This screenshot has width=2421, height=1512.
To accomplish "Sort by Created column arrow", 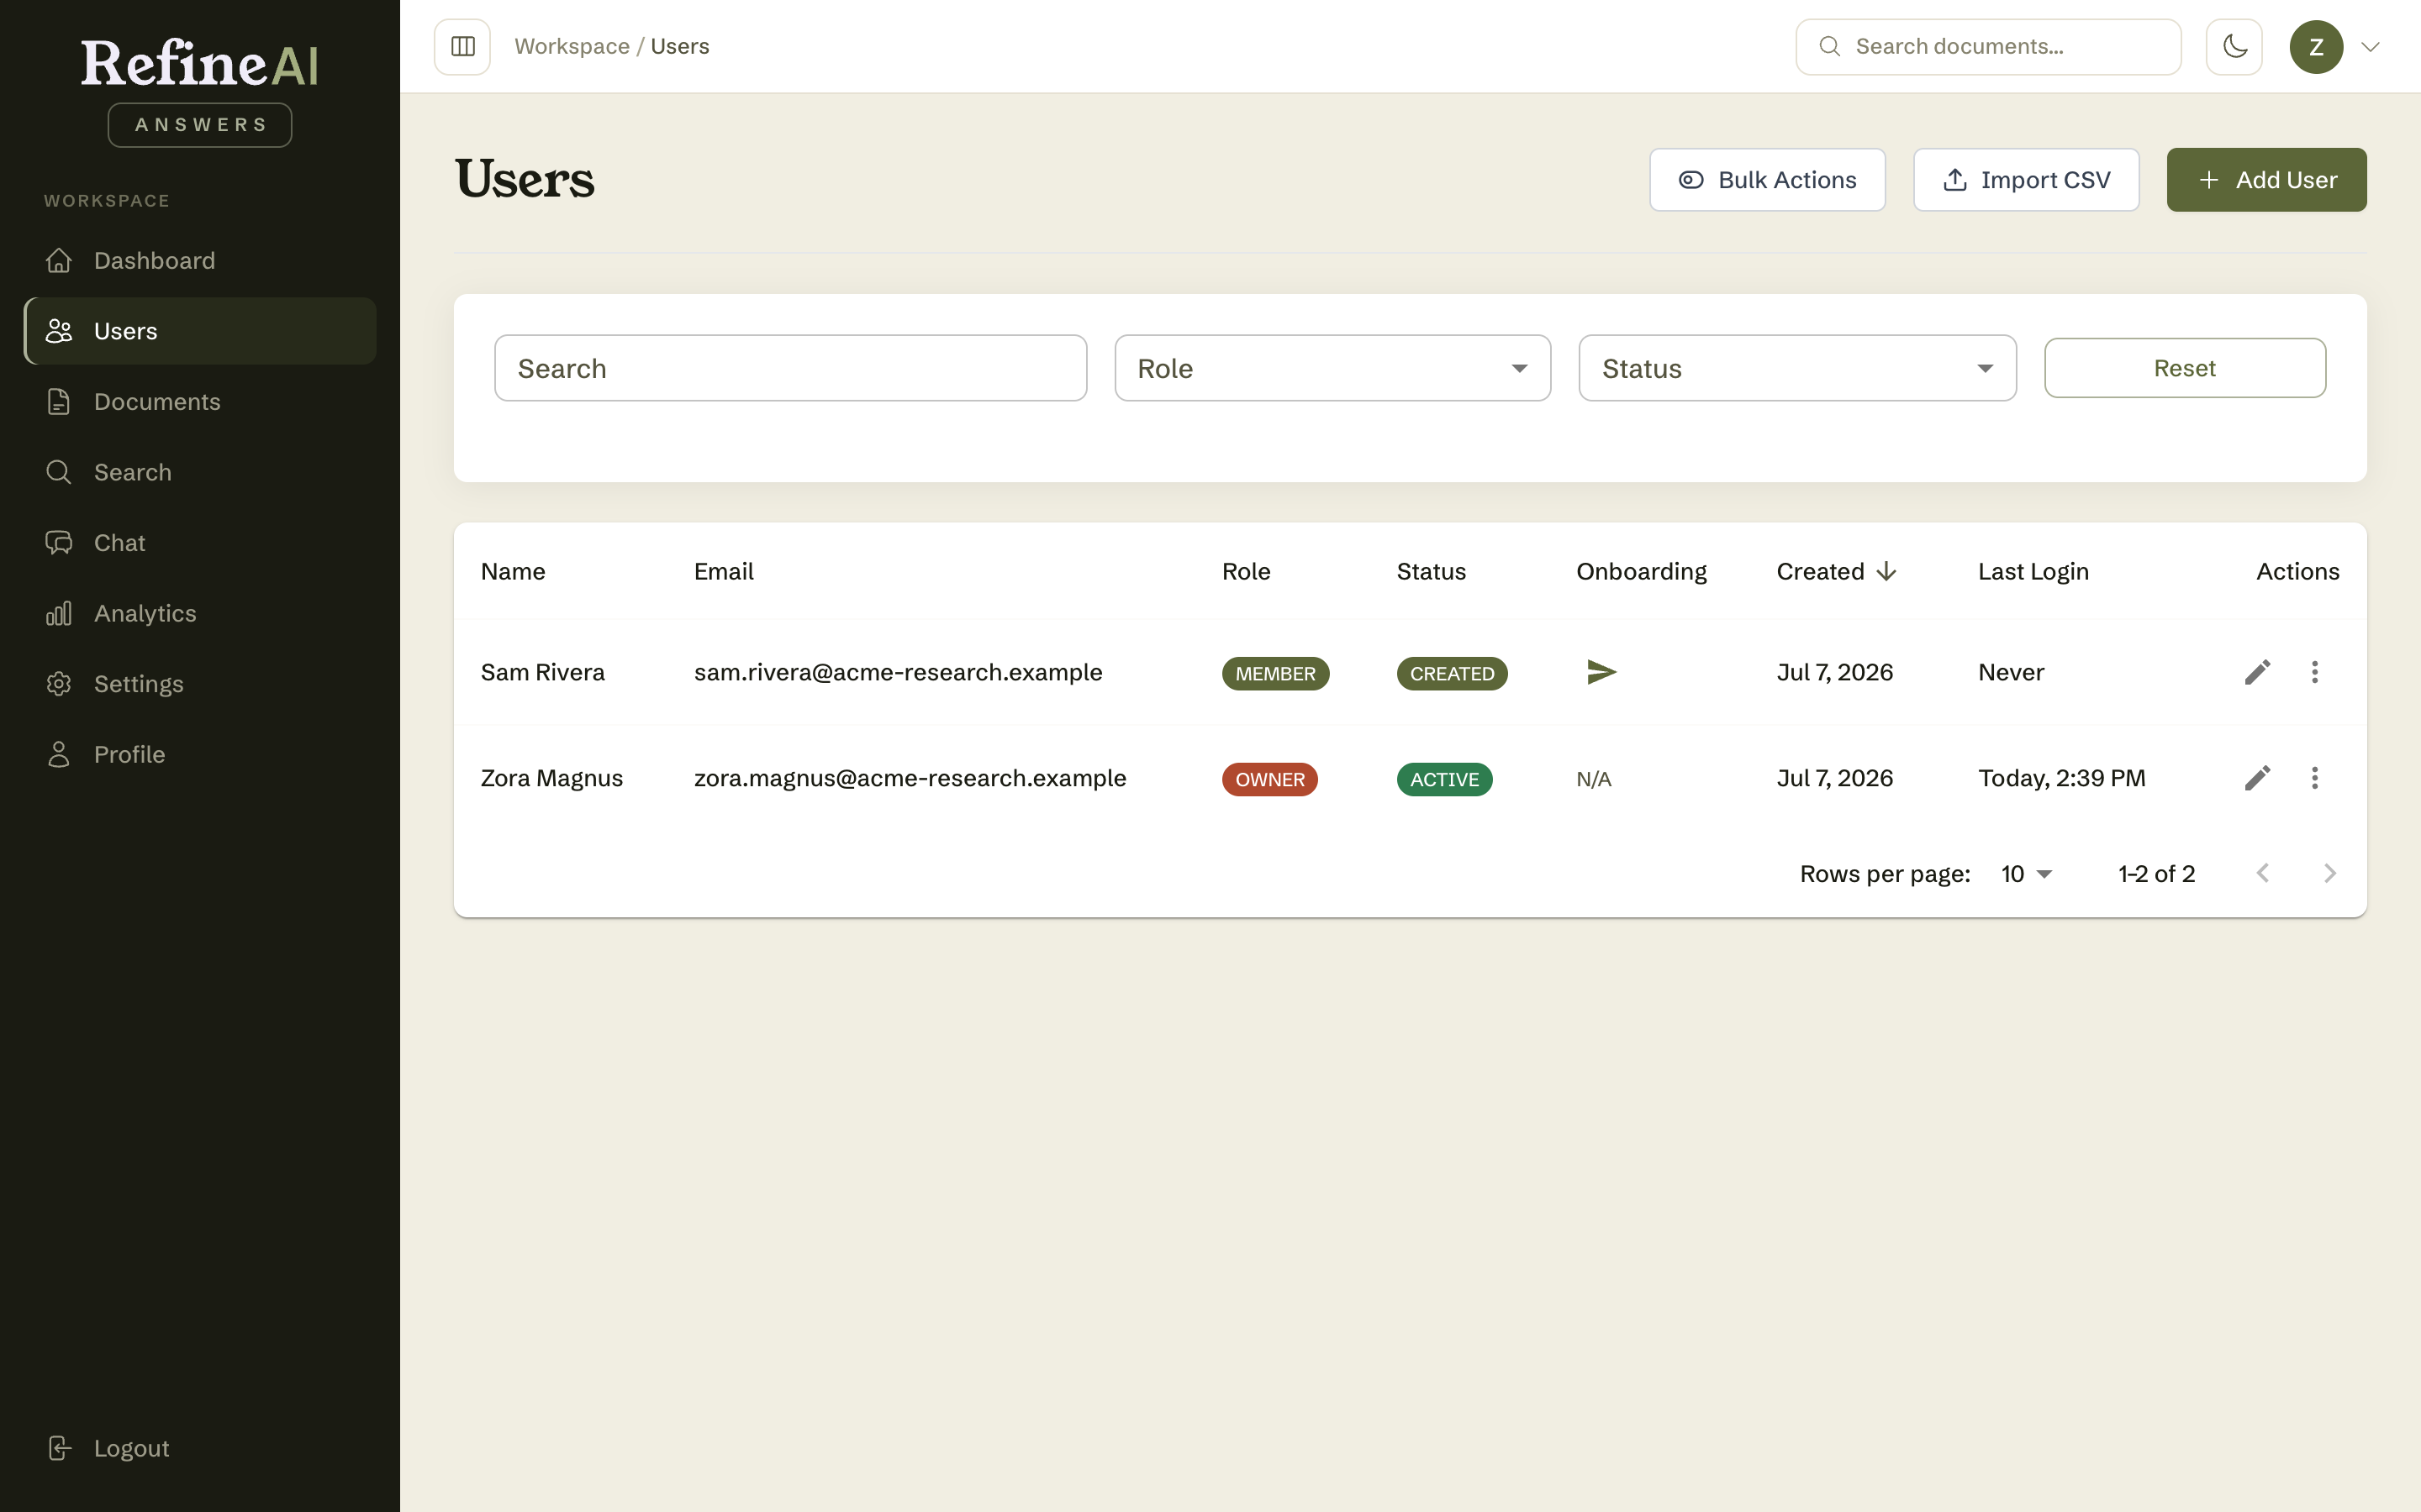I will (x=1886, y=572).
